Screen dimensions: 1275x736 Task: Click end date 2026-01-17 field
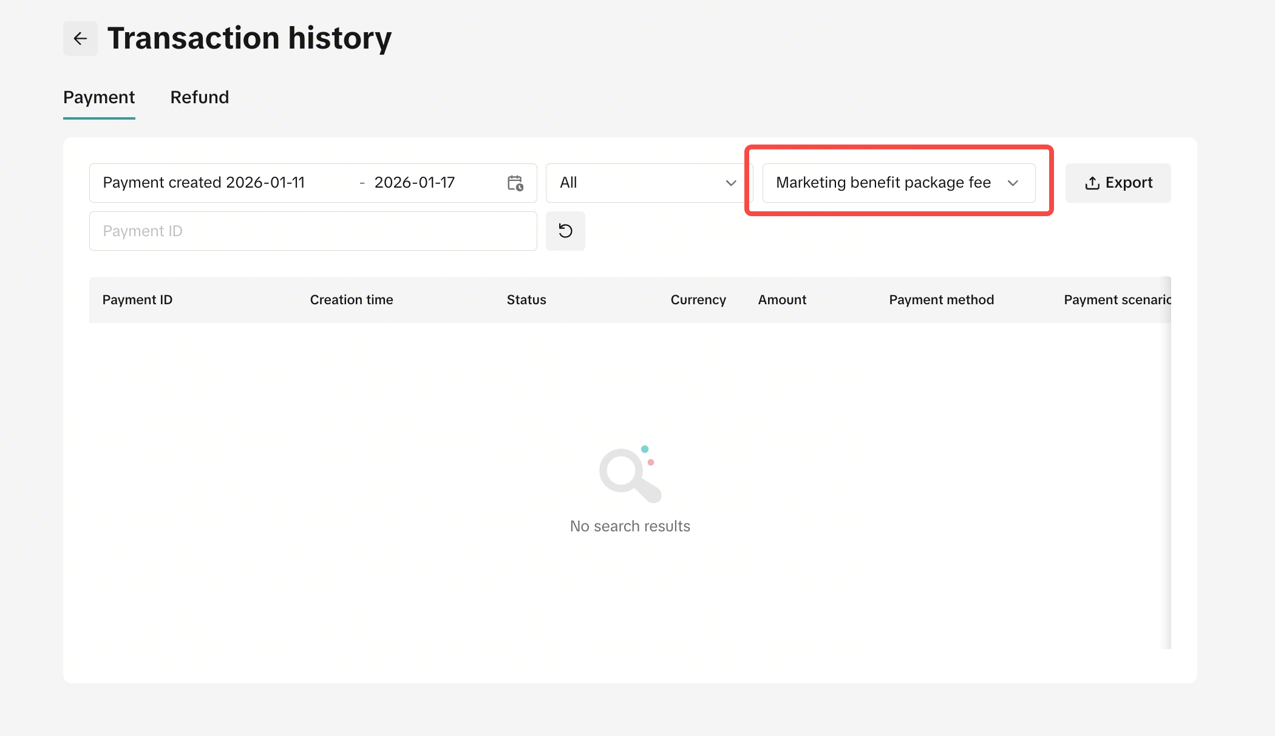pos(415,183)
